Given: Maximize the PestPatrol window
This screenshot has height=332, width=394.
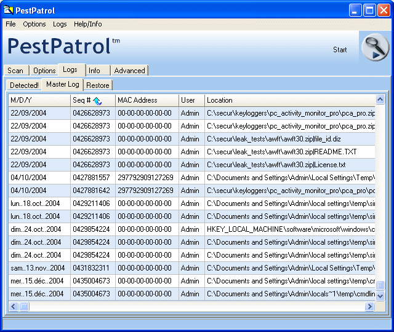Looking at the screenshot, I should (x=369, y=10).
